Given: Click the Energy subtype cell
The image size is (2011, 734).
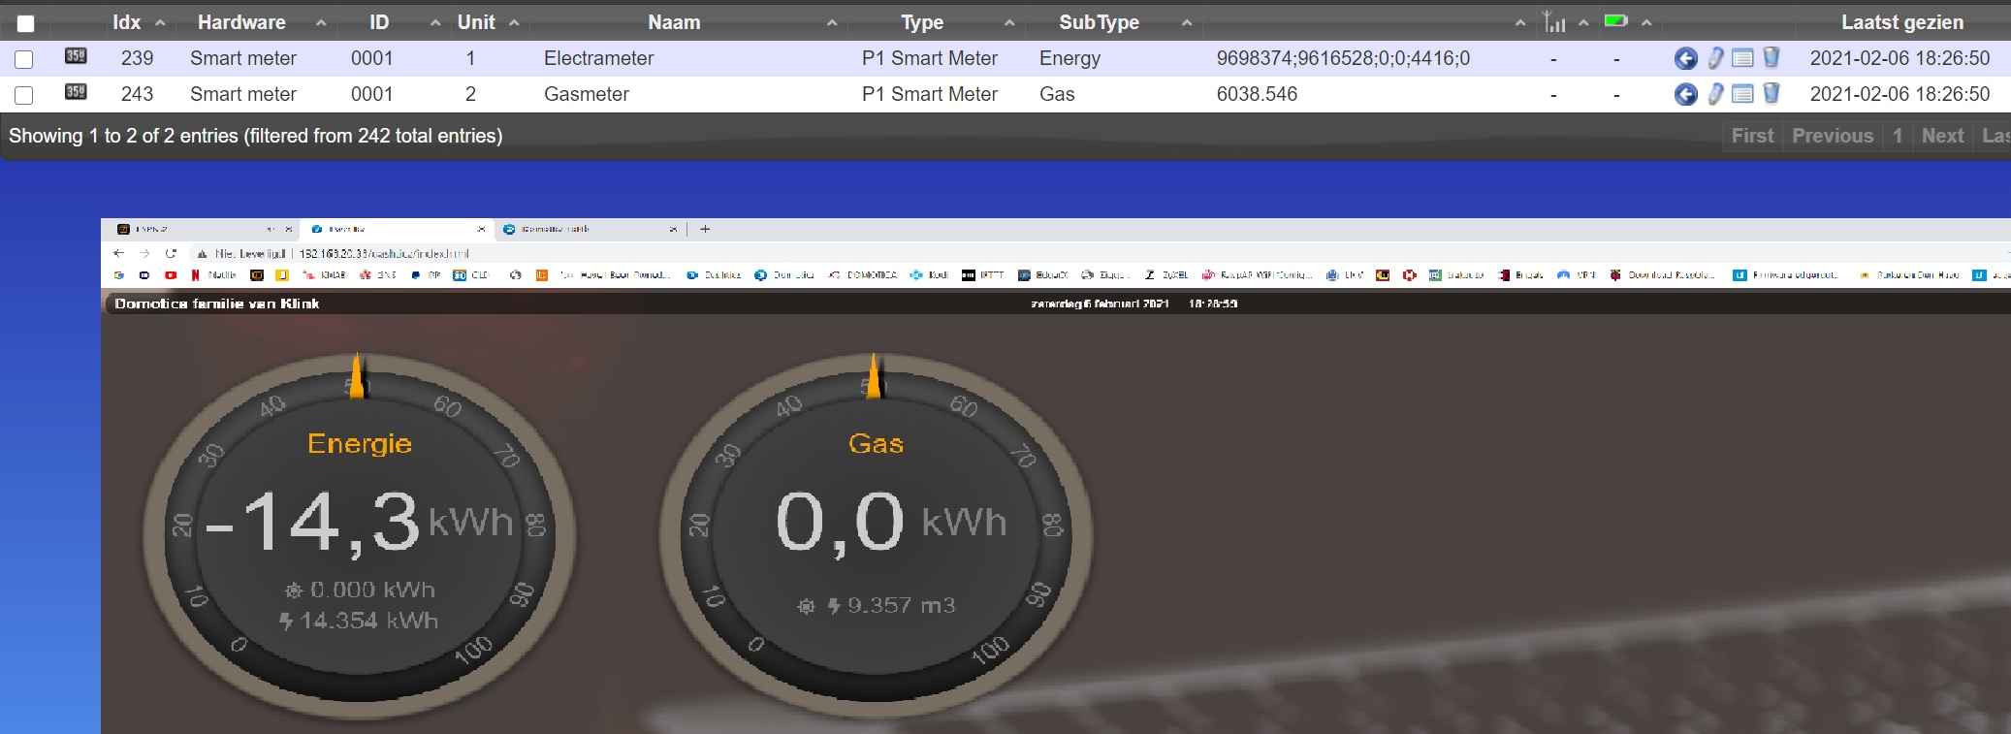Looking at the screenshot, I should (x=1069, y=58).
